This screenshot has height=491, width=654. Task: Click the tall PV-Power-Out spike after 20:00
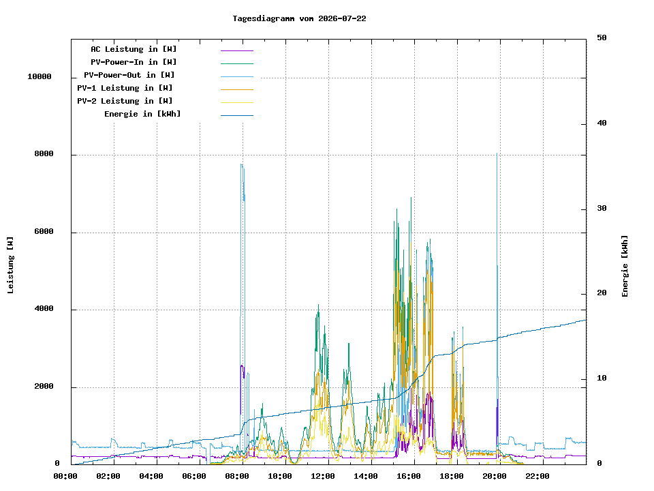point(497,155)
